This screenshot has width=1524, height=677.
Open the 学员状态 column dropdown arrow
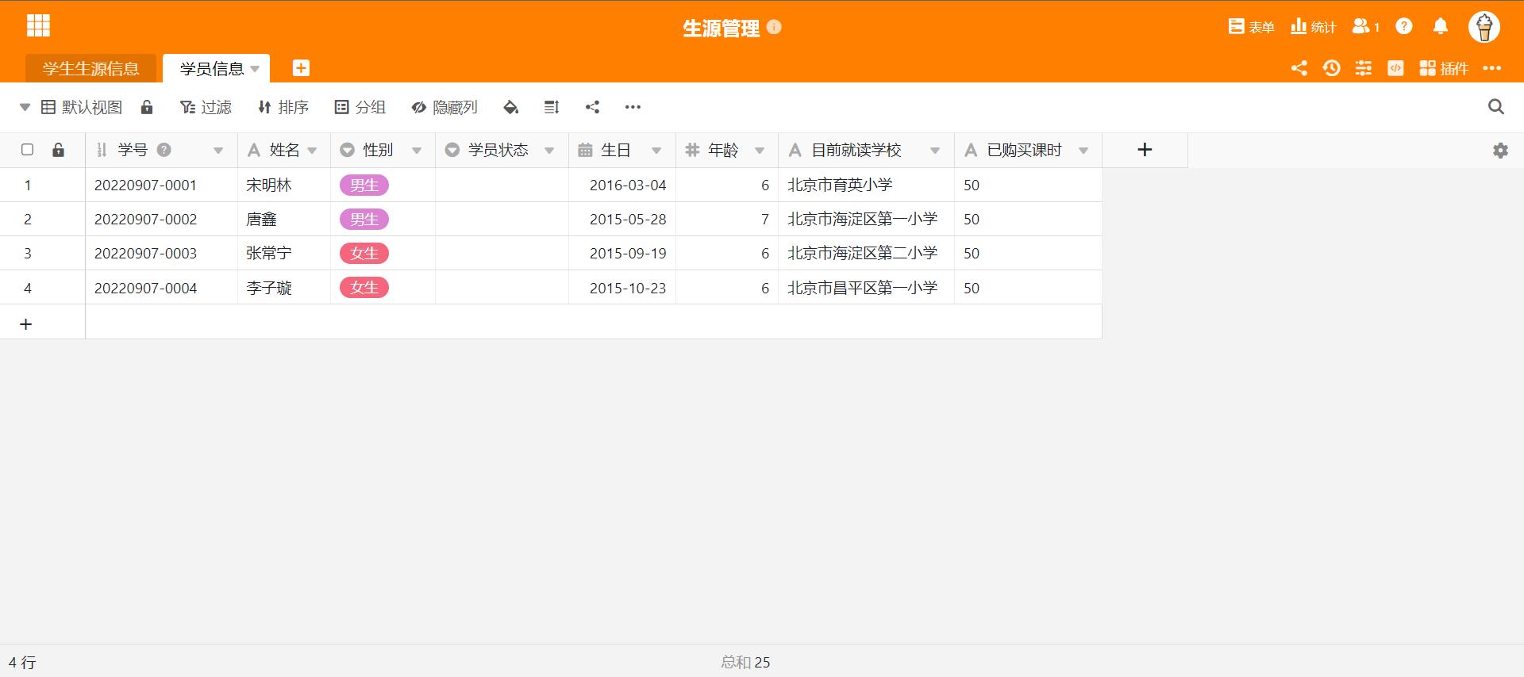click(549, 151)
